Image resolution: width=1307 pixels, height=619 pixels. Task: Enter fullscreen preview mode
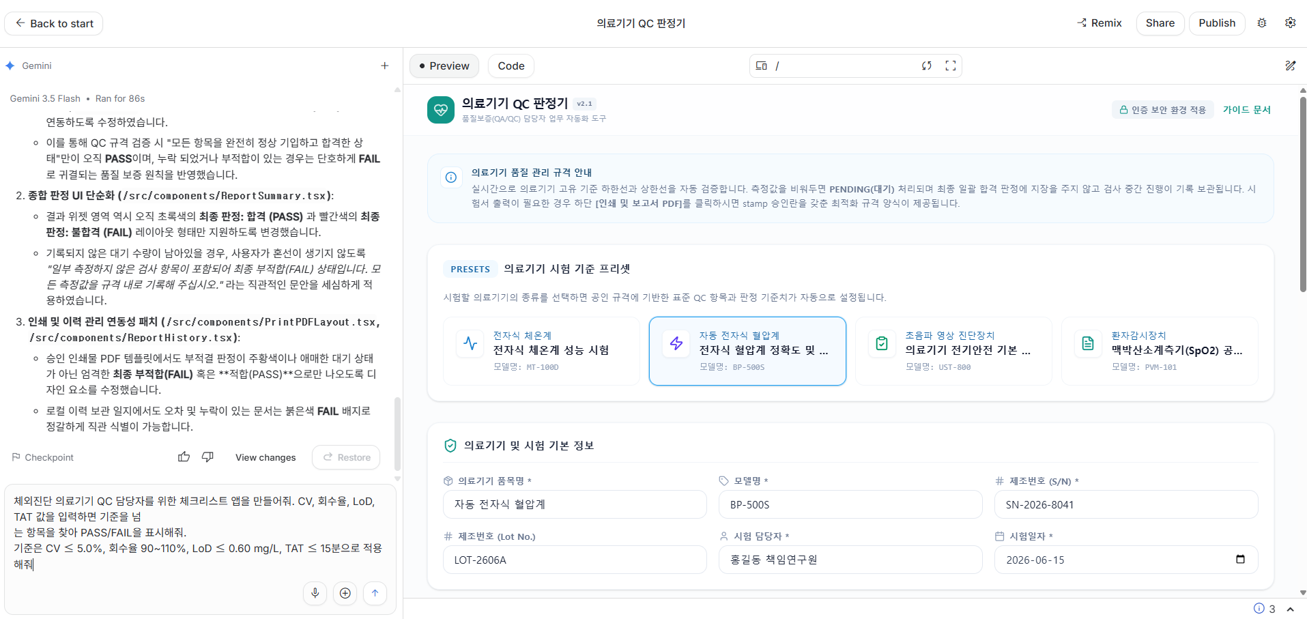pos(950,66)
